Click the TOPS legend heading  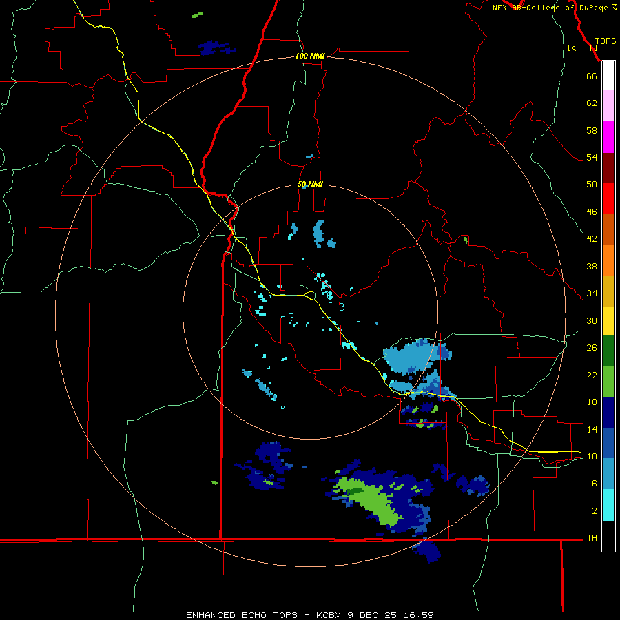(606, 41)
